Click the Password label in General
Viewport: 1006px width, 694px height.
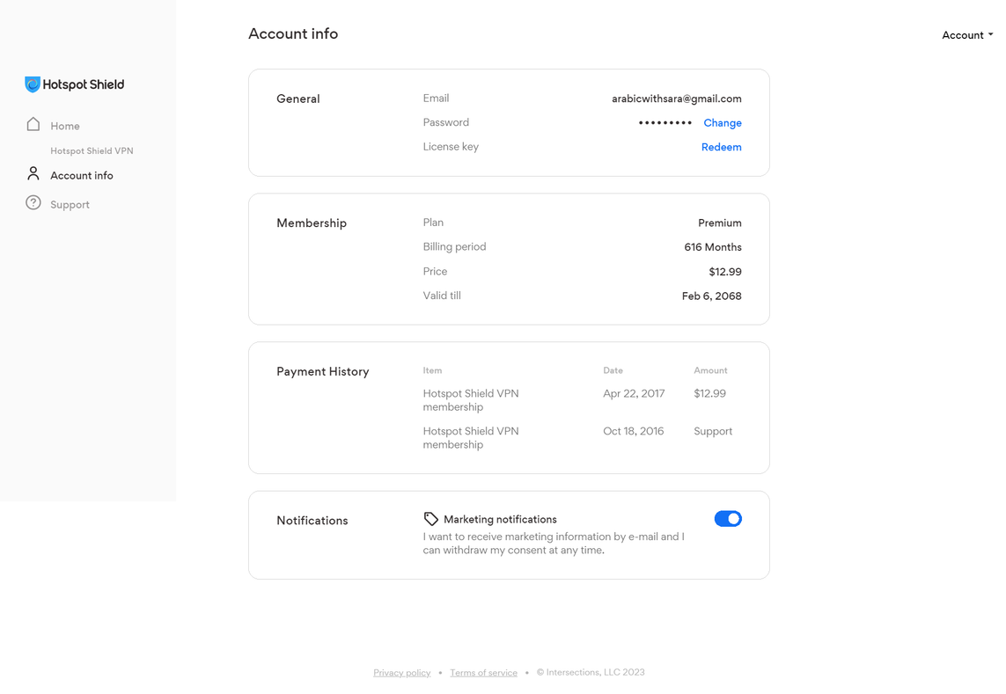446,122
